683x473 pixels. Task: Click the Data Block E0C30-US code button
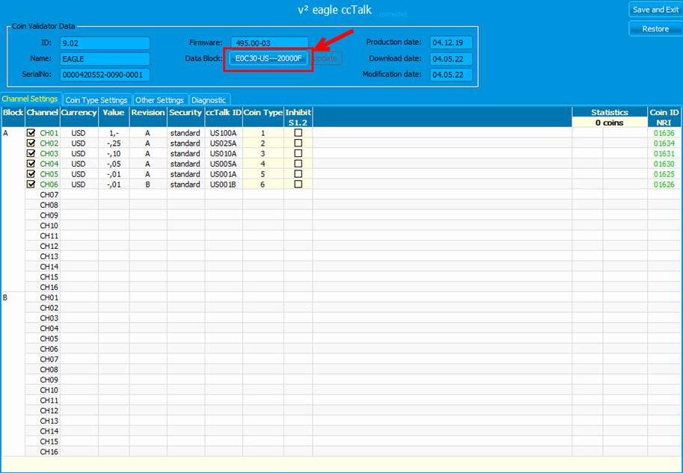[x=268, y=58]
